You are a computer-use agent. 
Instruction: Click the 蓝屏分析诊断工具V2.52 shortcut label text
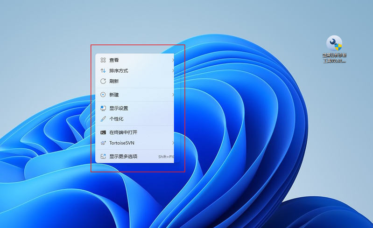[x=334, y=58]
